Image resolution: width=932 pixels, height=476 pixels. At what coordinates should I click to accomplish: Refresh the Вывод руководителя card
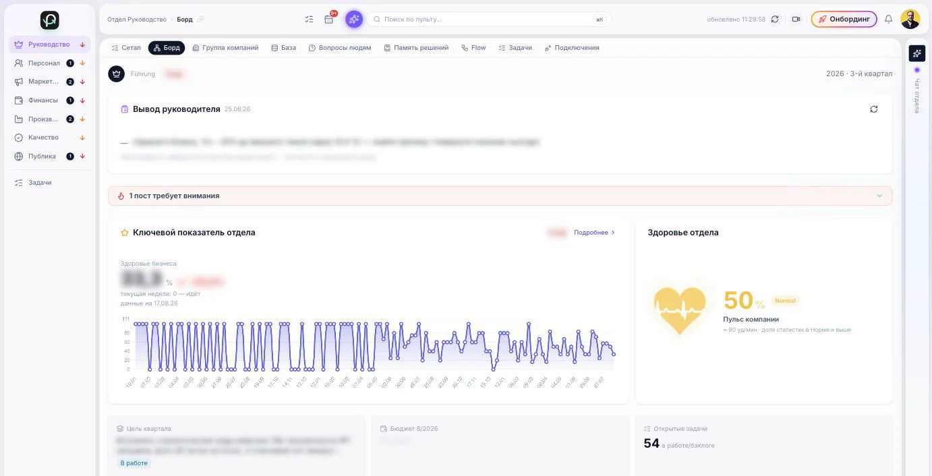coord(873,109)
